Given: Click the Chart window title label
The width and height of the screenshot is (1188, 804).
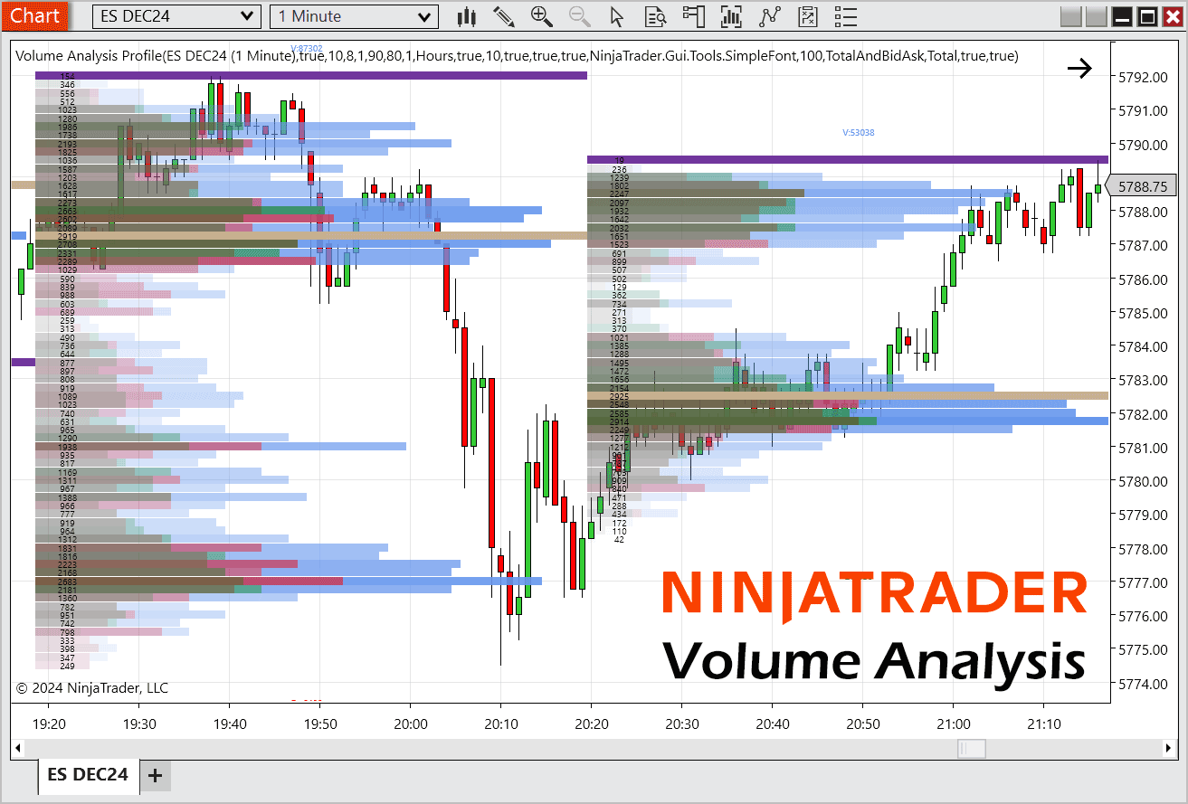Looking at the screenshot, I should 35,15.
